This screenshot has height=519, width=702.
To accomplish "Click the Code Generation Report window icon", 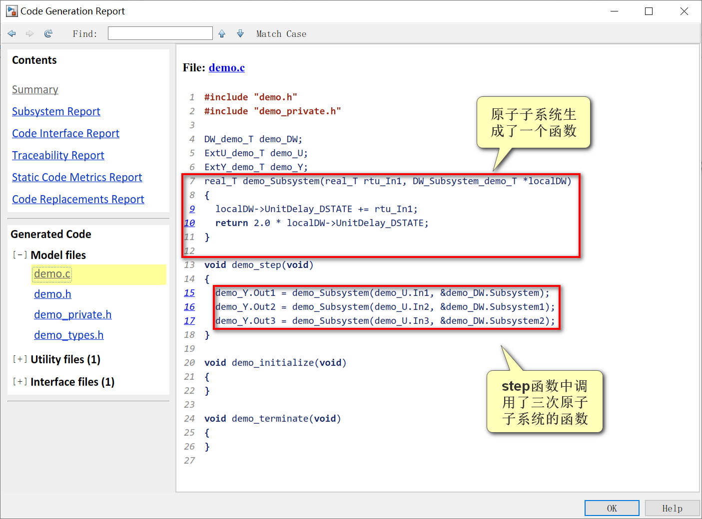I will (11, 11).
